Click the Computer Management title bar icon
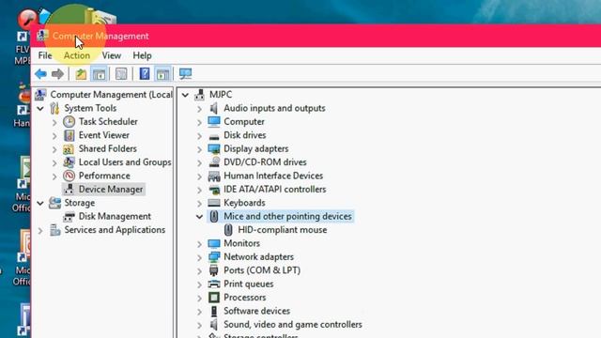Image resolution: width=601 pixels, height=338 pixels. coord(42,36)
